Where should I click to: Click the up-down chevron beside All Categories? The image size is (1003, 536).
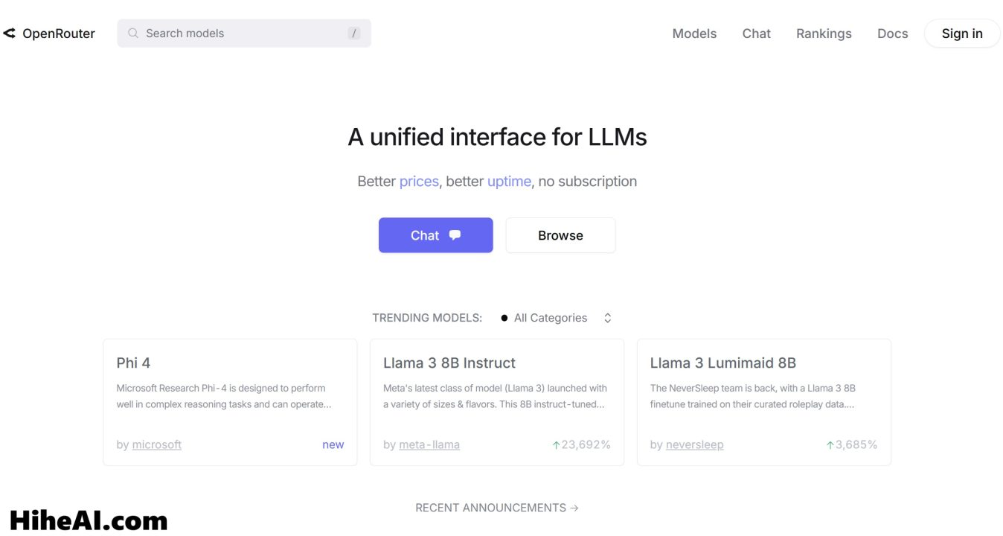point(607,317)
